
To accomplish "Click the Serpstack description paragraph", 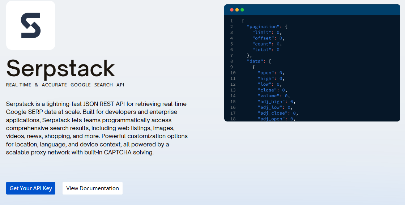I will pyautogui.click(x=97, y=128).
